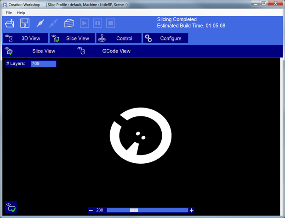The image size is (285, 218).
Task: Click the vertical scrollbar of the slice view
Action: click(281, 136)
